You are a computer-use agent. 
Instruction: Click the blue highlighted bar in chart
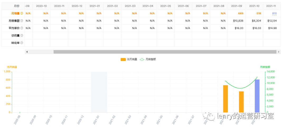pos(257,96)
